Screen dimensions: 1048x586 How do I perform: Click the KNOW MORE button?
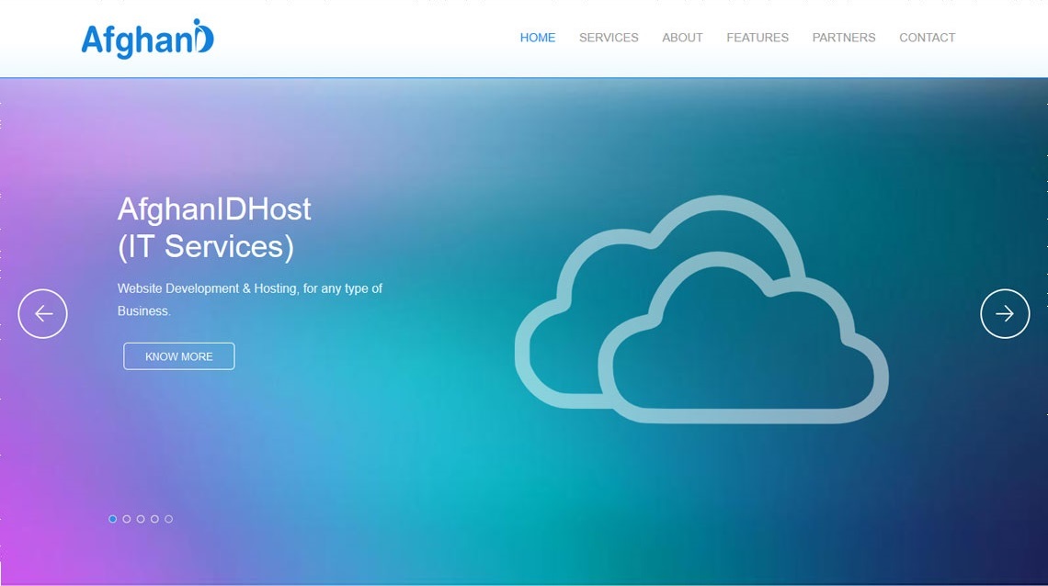pos(179,356)
